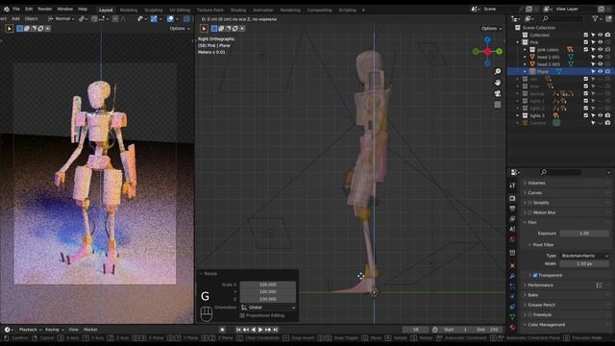Toggle exclude checkbox for Collection row
This screenshot has width=615, height=346.
(585, 35)
